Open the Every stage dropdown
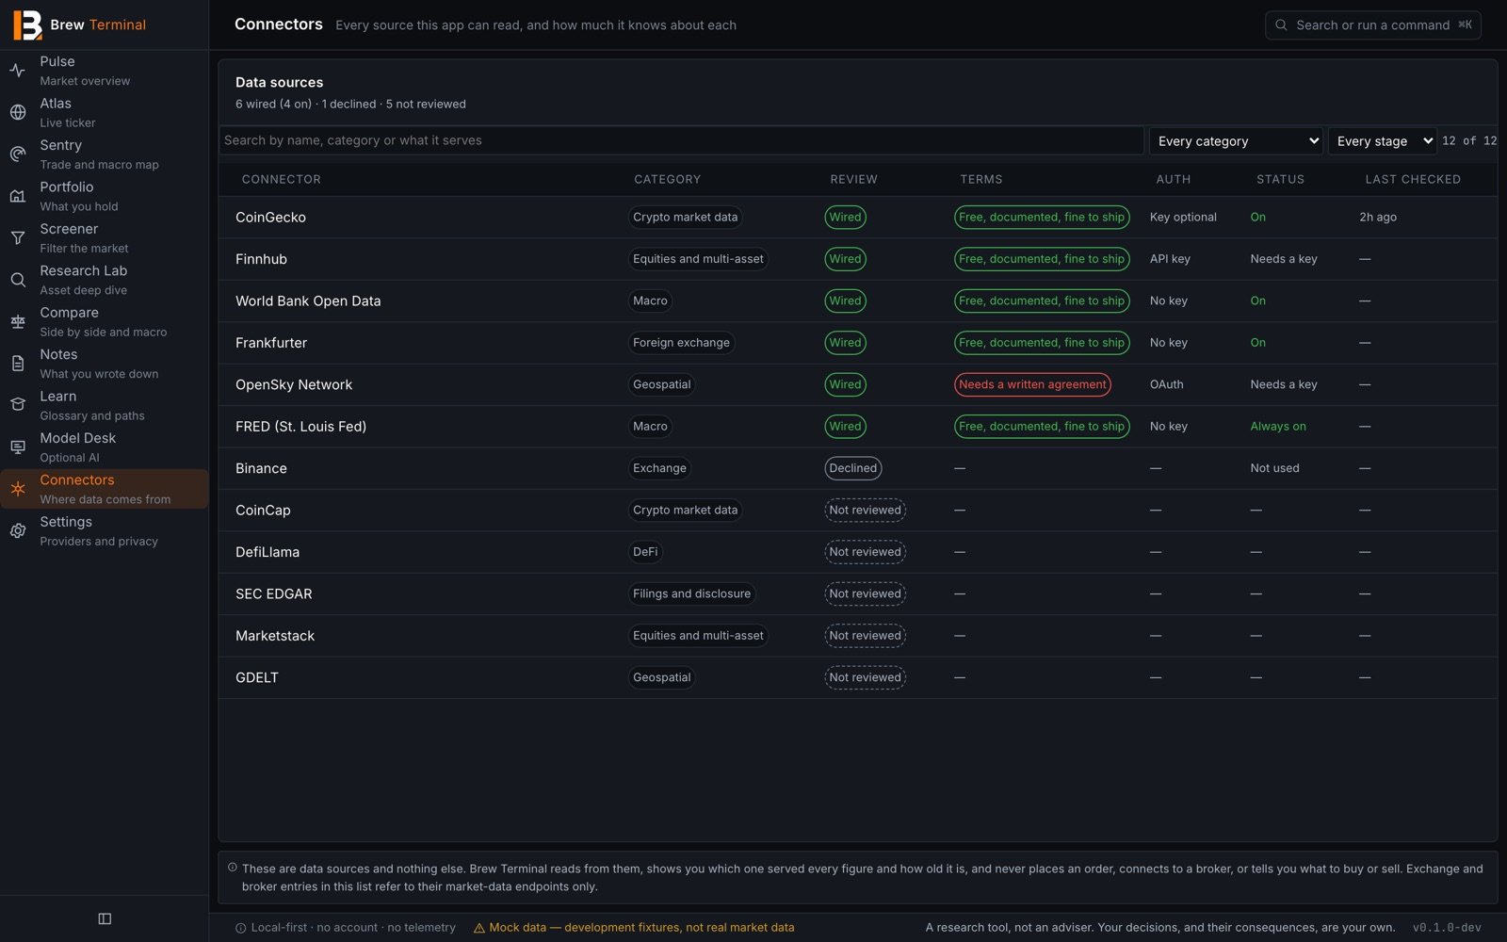 [x=1383, y=140]
